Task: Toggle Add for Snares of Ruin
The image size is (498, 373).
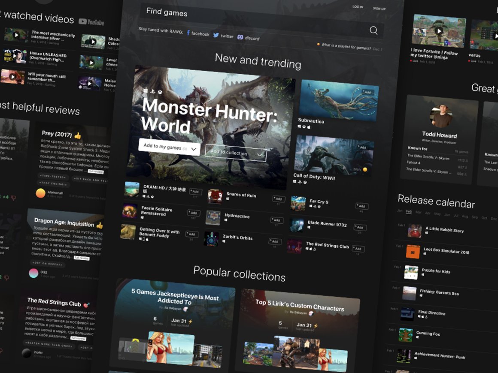Action: [x=278, y=199]
